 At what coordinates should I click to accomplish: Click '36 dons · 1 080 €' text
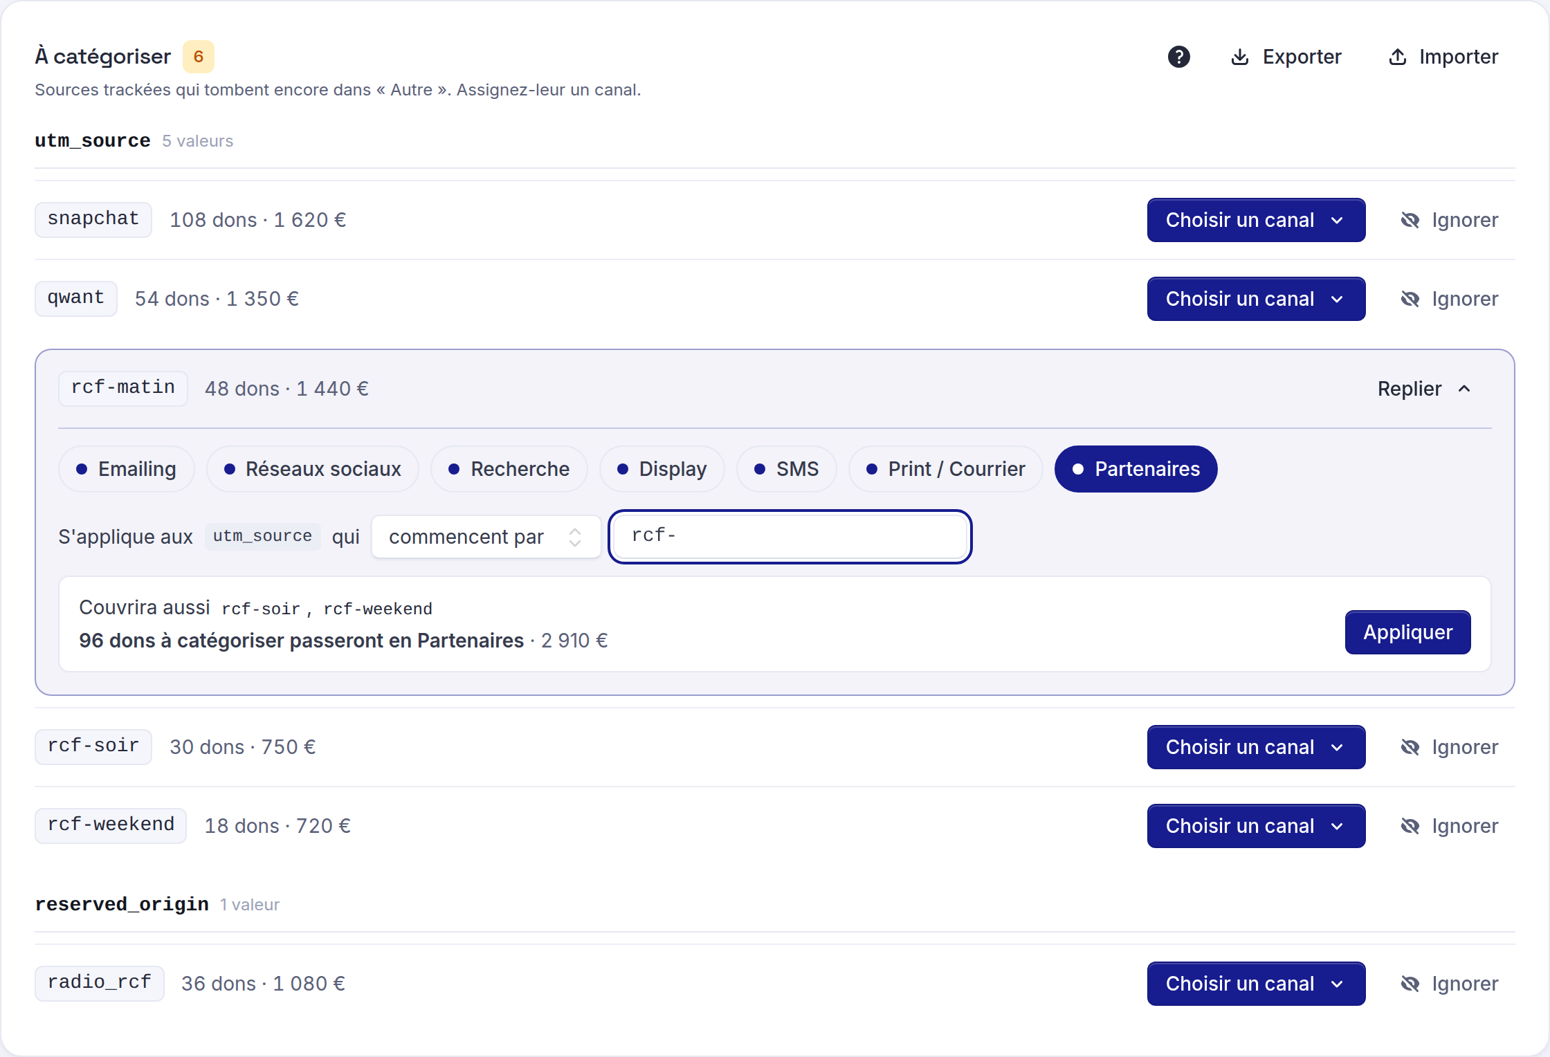pos(263,984)
